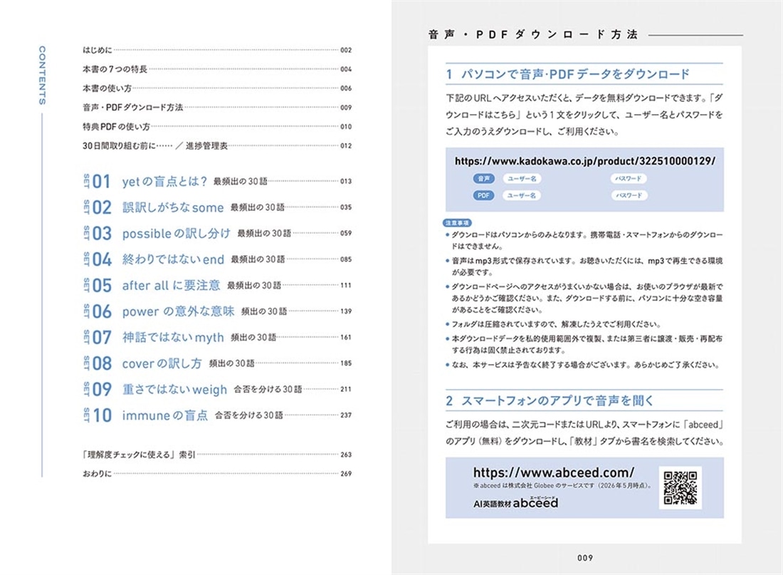Click the フォルダは圧縮されています note
The width and height of the screenshot is (783, 575).
coord(553,324)
